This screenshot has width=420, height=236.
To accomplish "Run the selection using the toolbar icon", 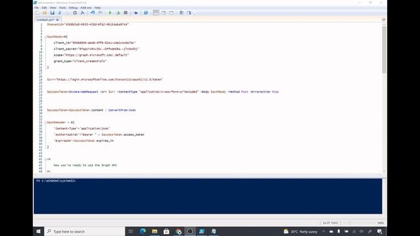I will (118, 13).
